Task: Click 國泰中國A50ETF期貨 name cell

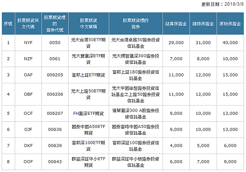Action: (x=89, y=130)
